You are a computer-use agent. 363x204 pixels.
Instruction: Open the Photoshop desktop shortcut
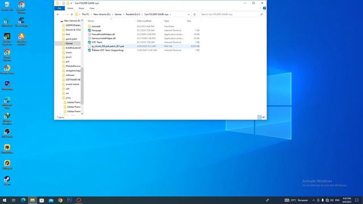click(7, 85)
